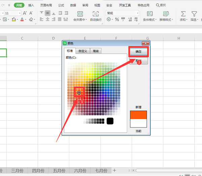Viewport: 202px width, 176px height.
Task: Open conditional formatting (条件格式) tool
Action: (150, 14)
